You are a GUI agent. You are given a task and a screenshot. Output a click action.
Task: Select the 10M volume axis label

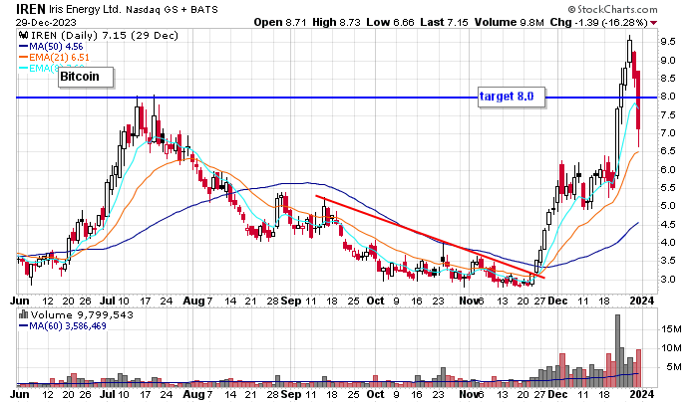tap(671, 348)
